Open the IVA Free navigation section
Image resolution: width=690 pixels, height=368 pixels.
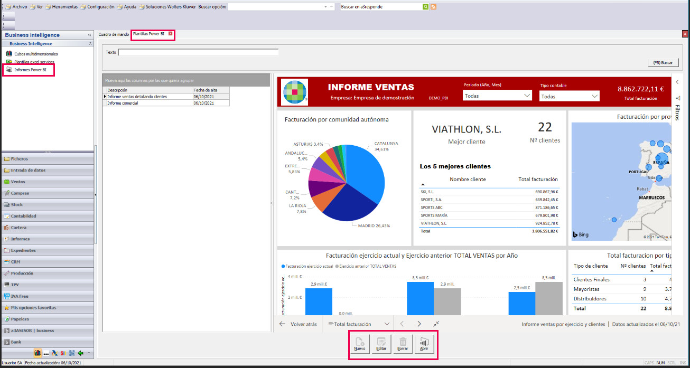[48, 296]
